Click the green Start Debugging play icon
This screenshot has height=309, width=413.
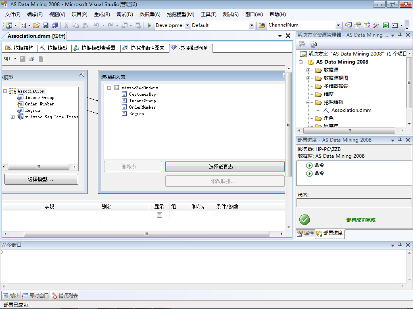[x=149, y=25]
